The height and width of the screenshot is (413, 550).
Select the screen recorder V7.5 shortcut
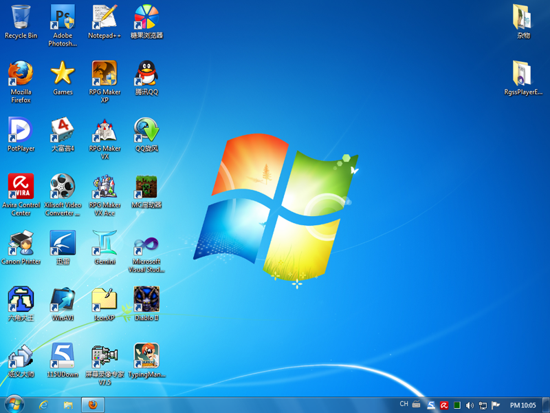click(104, 356)
